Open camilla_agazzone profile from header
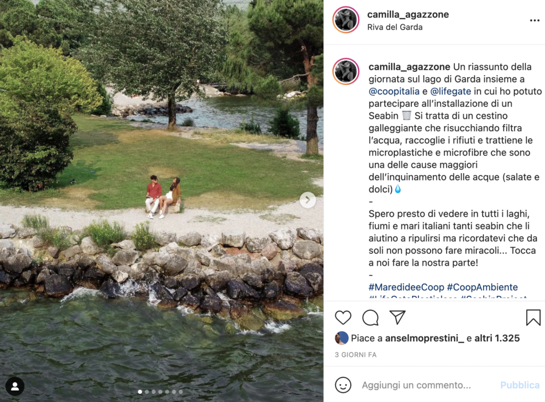 [x=408, y=14]
